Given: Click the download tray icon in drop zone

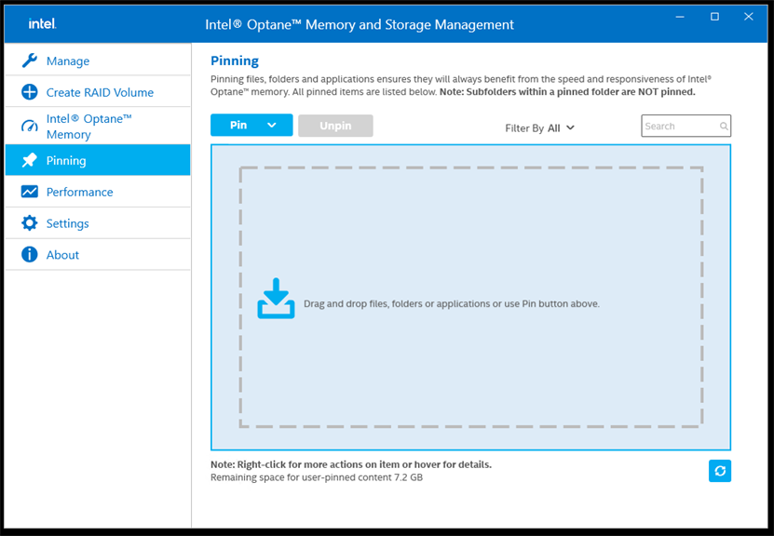Looking at the screenshot, I should point(276,299).
